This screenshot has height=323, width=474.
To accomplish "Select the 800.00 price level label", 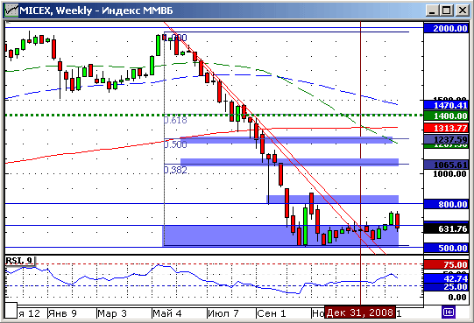I will coord(446,204).
